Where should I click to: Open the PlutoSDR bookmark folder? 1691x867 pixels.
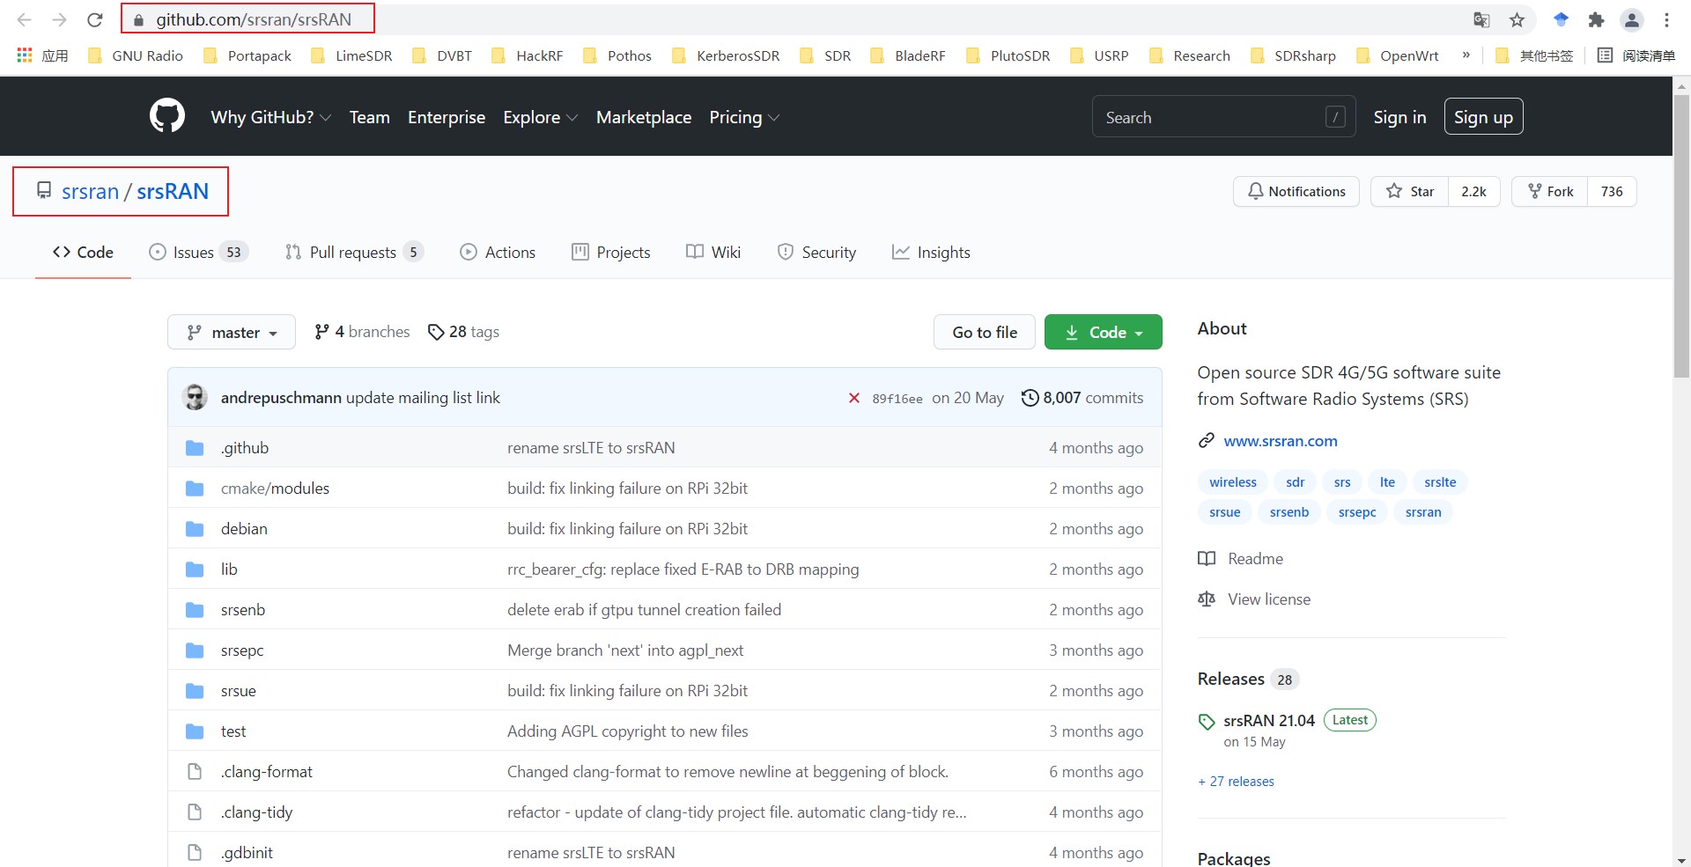point(1008,55)
